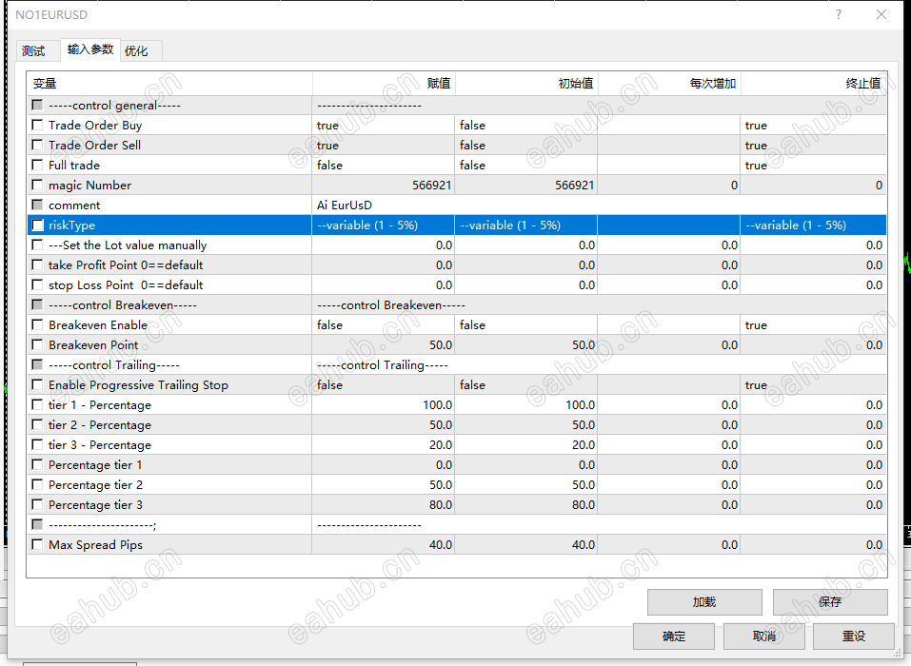The image size is (911, 666).
Task: Close the NO1EURUSD dialog
Action: point(881,14)
